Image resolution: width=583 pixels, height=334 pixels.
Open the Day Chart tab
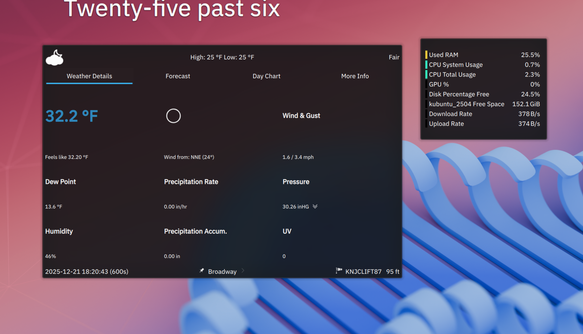click(266, 76)
